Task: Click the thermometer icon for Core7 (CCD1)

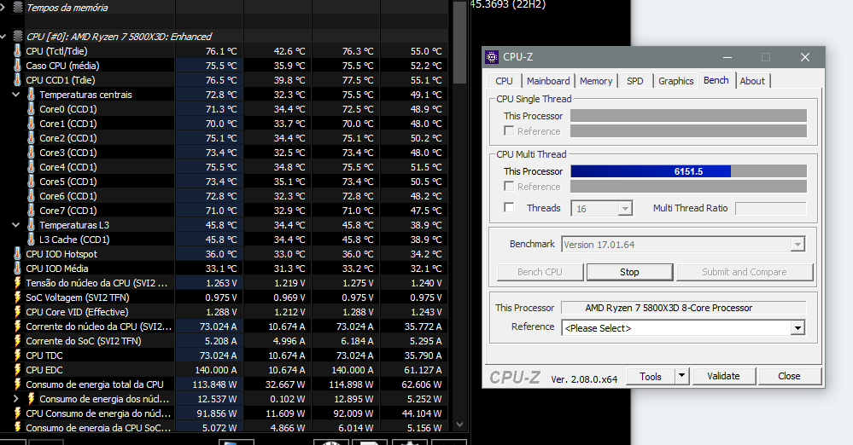Action: coord(31,211)
